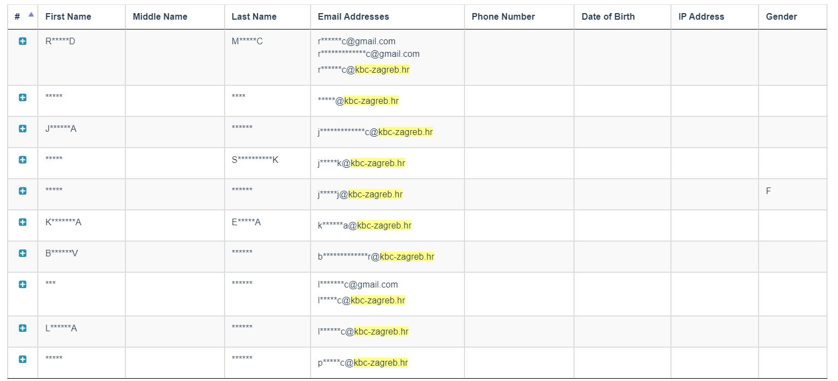838x381 pixels.
Task: Expand row with l*******c@gmail.com email
Action: (22, 284)
